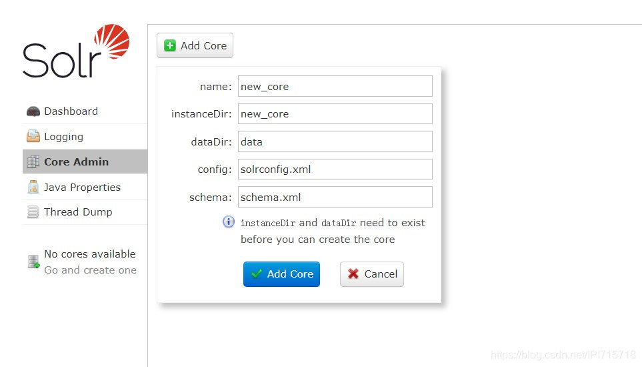This screenshot has height=367, width=642.
Task: Focus the dataDir input field
Action: click(x=335, y=141)
